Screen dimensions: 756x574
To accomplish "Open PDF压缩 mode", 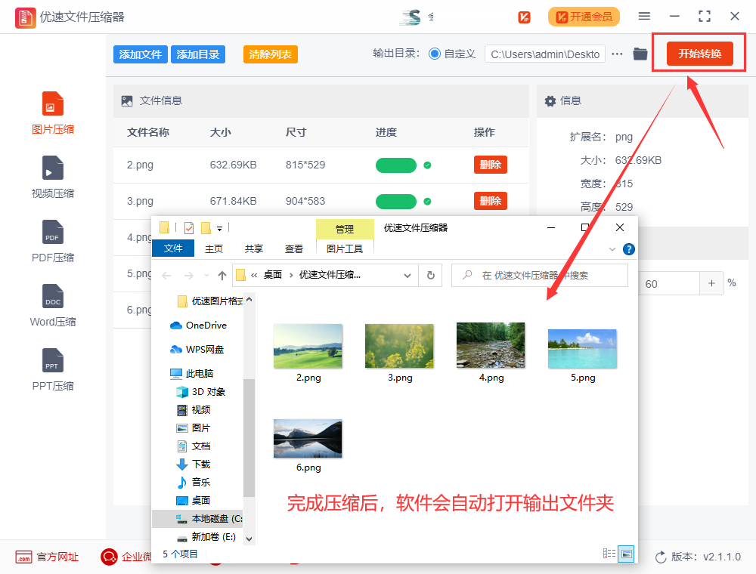I will pyautogui.click(x=53, y=242).
